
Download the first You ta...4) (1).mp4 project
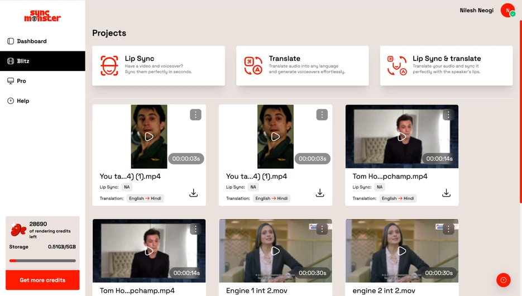point(193,193)
